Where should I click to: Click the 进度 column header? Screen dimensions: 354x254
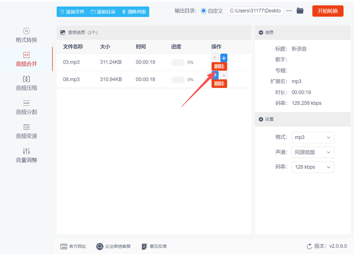(176, 47)
